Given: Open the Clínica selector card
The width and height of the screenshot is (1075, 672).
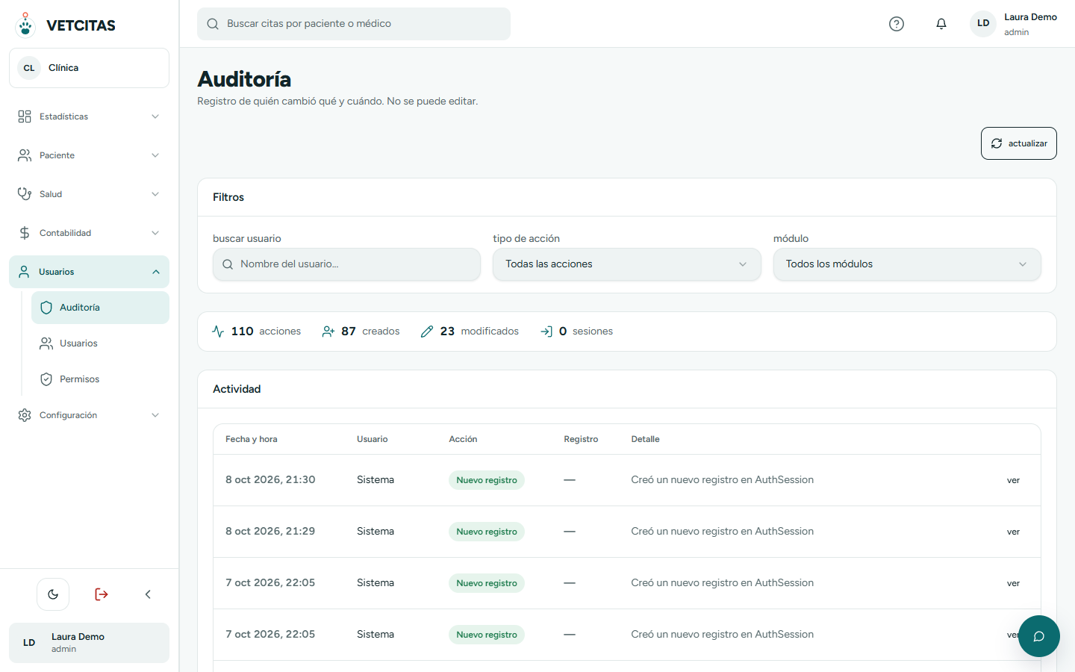Looking at the screenshot, I should 89,68.
